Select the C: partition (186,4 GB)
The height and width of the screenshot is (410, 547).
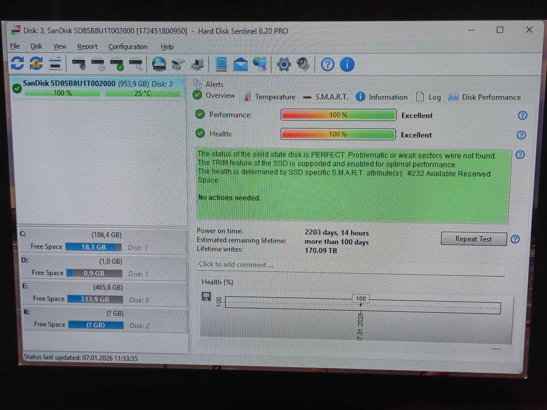tap(103, 241)
